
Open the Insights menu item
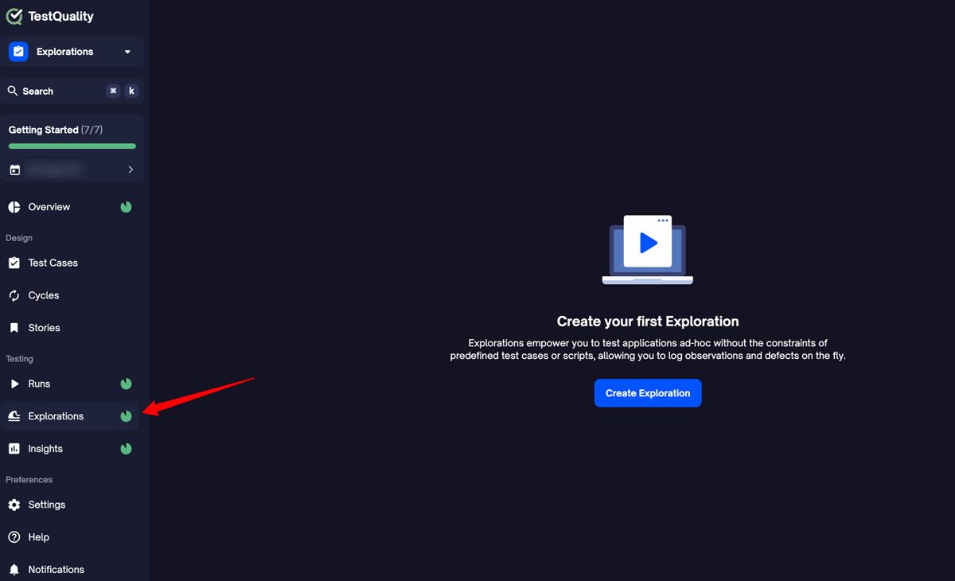point(70,449)
